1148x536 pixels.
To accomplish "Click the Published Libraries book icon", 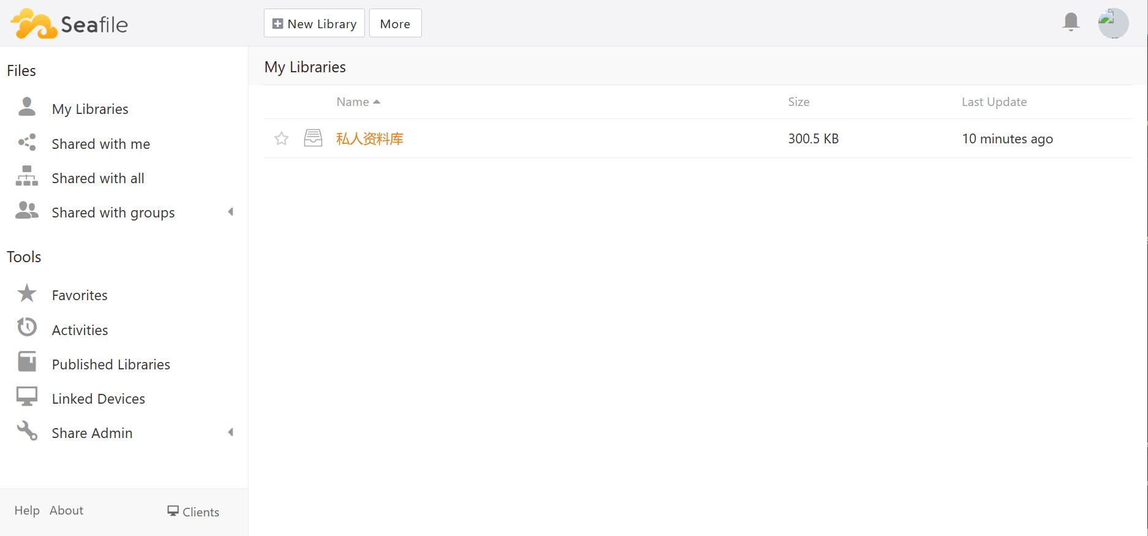I will (27, 361).
